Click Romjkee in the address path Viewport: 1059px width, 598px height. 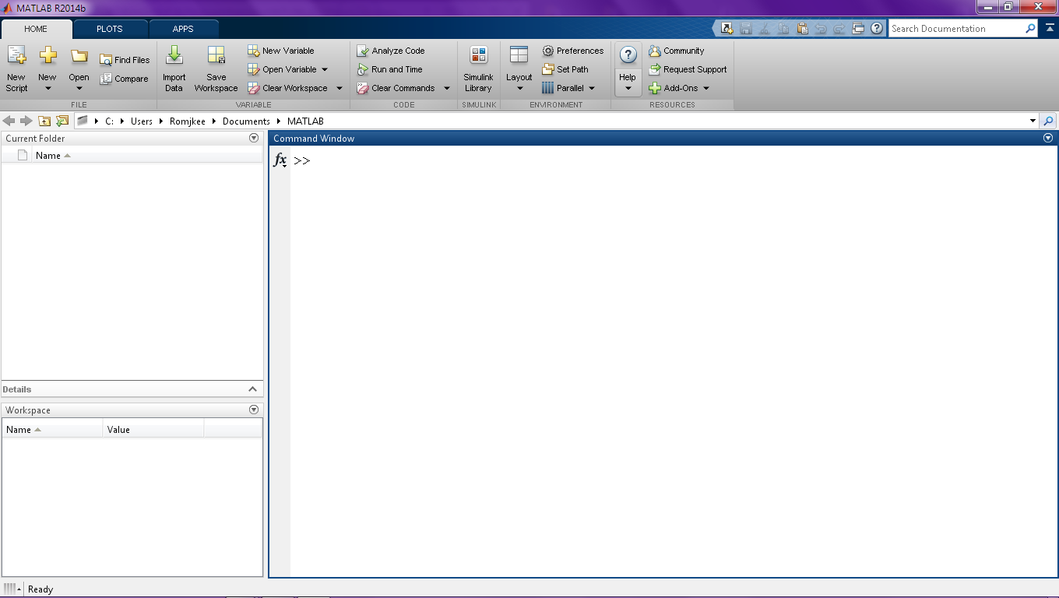pos(188,121)
